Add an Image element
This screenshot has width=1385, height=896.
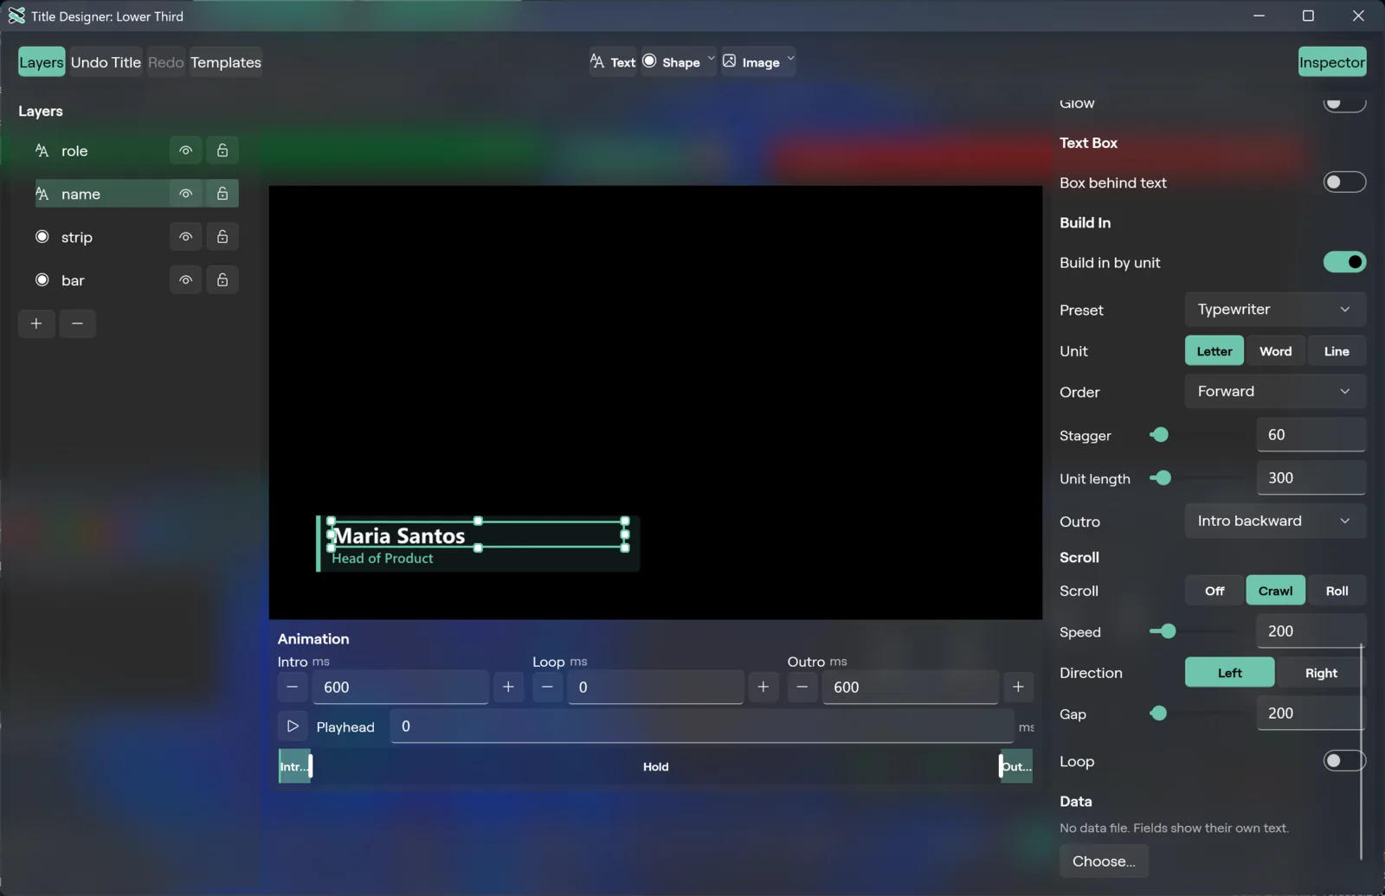[751, 62]
